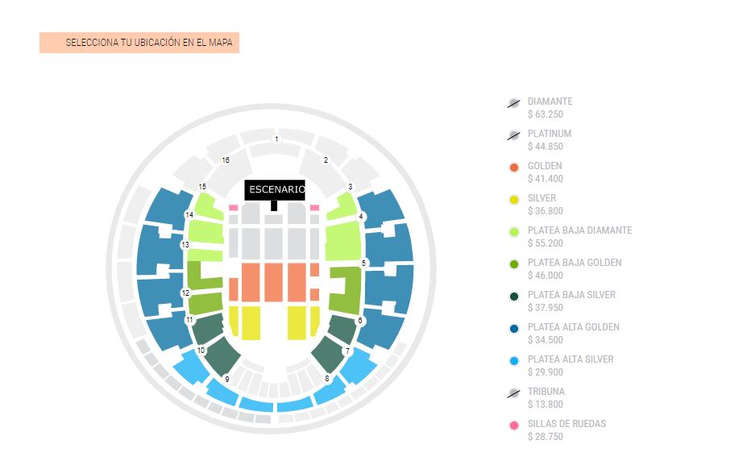Pick the Platea Alta Silver legend dot
The width and height of the screenshot is (743, 469).
coord(513,361)
